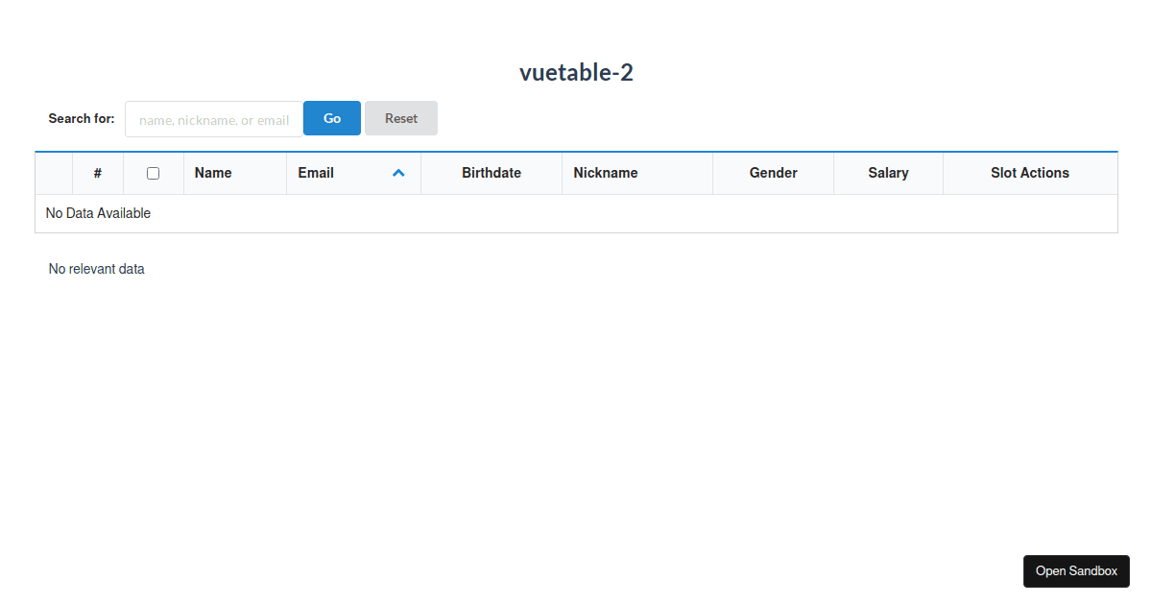Image resolution: width=1152 pixels, height=605 pixels.
Task: Focus the name, nickname, or email search field
Action: (x=214, y=119)
